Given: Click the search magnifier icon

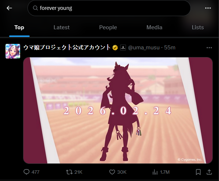Looking at the screenshot, I should [x=35, y=8].
